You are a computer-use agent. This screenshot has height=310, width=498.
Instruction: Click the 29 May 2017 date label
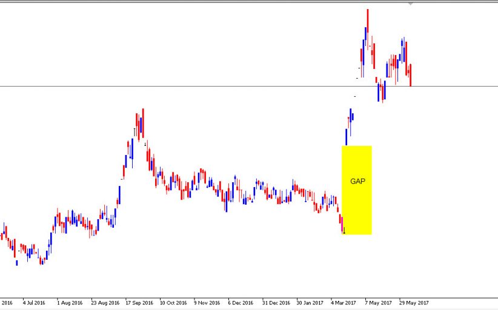point(414,303)
